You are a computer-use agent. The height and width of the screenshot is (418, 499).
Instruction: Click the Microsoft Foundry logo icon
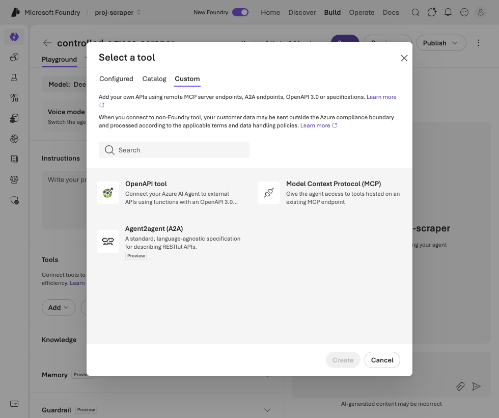point(15,12)
